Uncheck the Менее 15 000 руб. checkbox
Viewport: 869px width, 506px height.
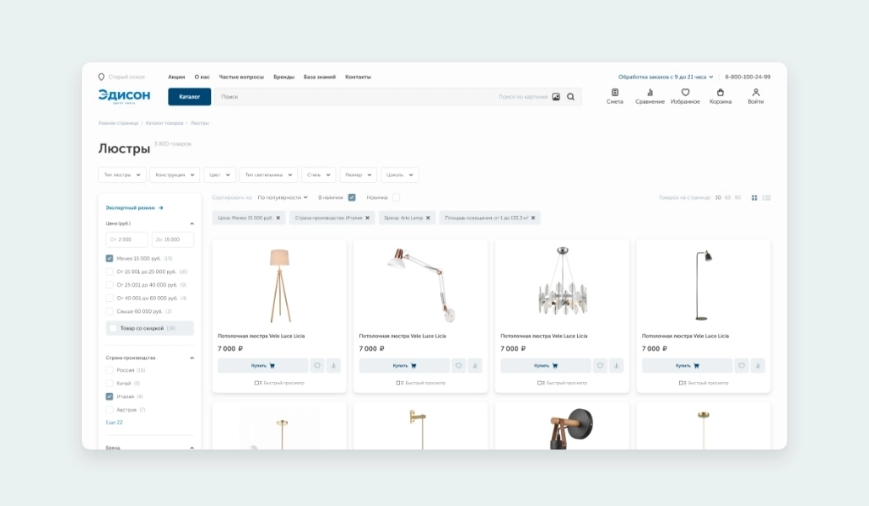(x=110, y=259)
